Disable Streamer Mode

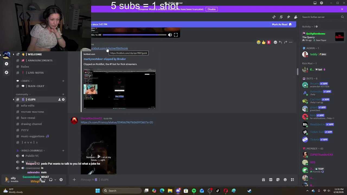211,9
